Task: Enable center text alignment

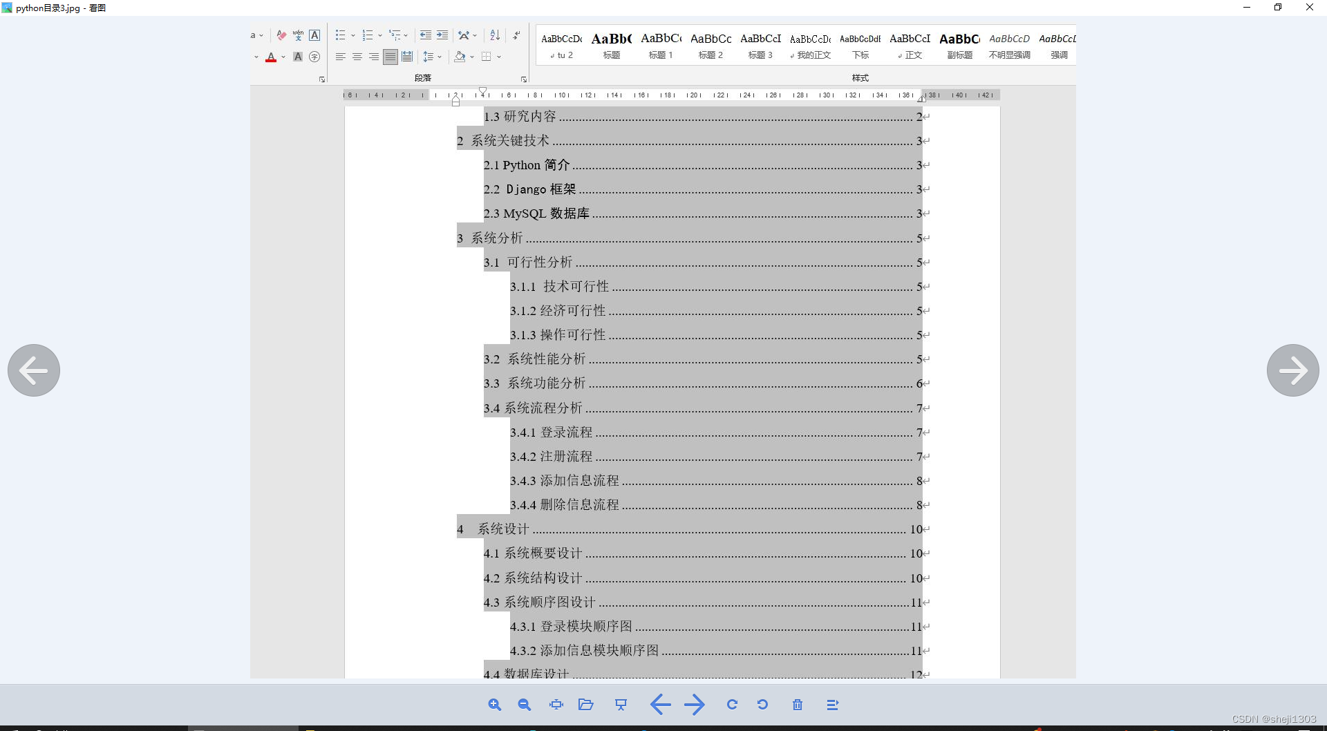Action: pyautogui.click(x=357, y=58)
